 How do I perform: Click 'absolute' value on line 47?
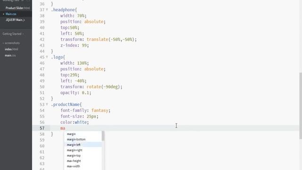tap(94, 69)
